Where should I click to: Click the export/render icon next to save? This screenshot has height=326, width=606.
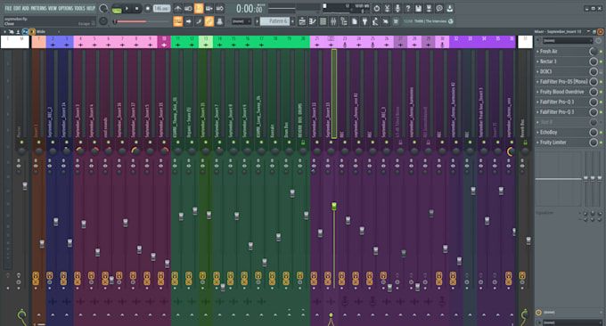click(429, 8)
